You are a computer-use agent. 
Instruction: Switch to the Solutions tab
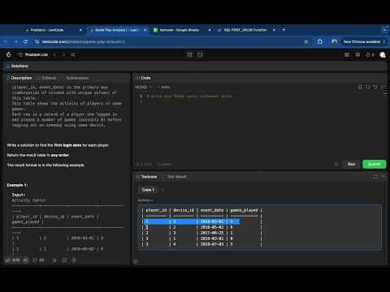point(17,66)
